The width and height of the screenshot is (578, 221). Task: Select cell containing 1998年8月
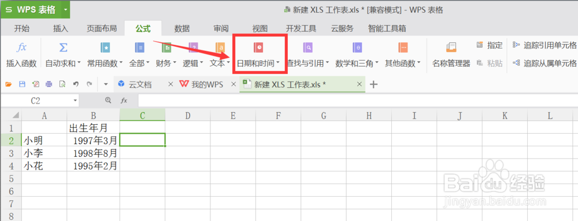click(93, 153)
